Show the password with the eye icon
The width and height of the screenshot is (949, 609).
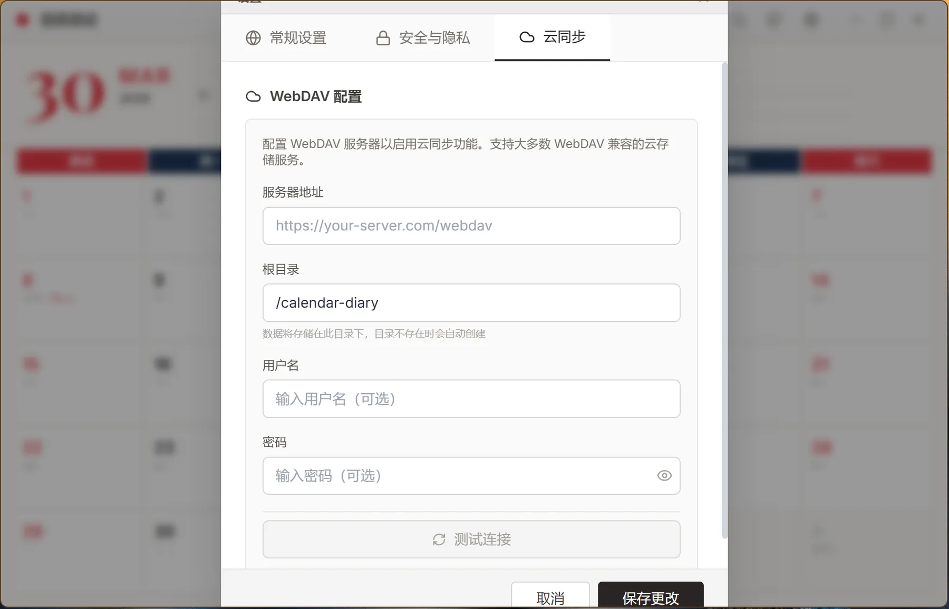[664, 476]
